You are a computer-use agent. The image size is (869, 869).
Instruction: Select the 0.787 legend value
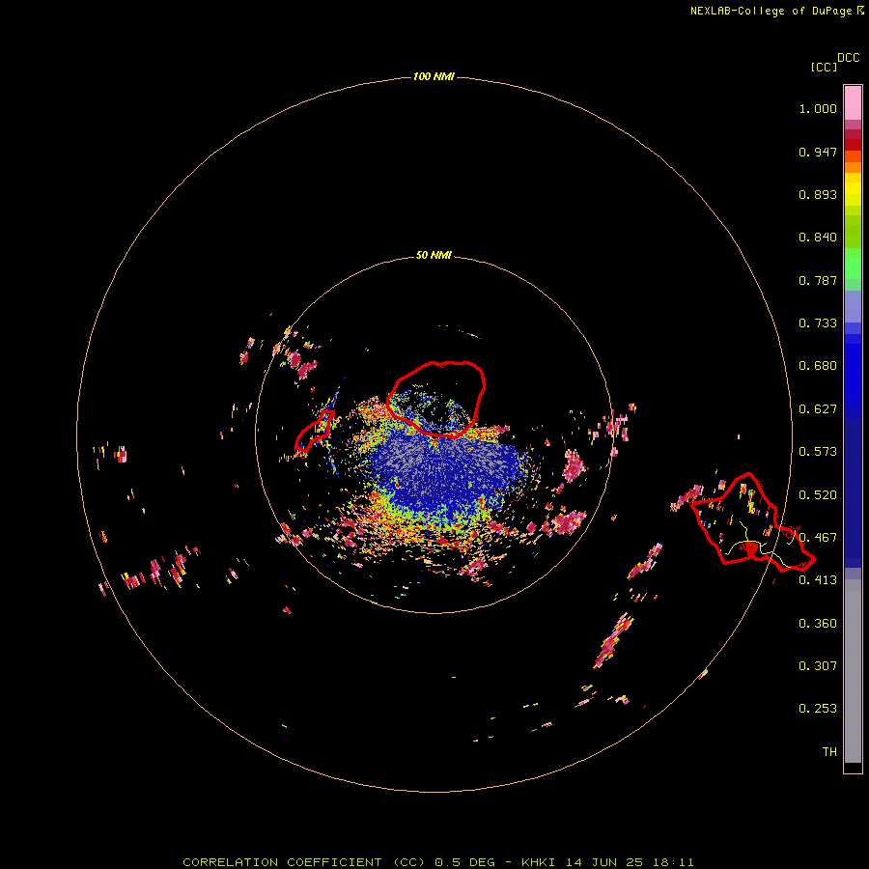[818, 280]
